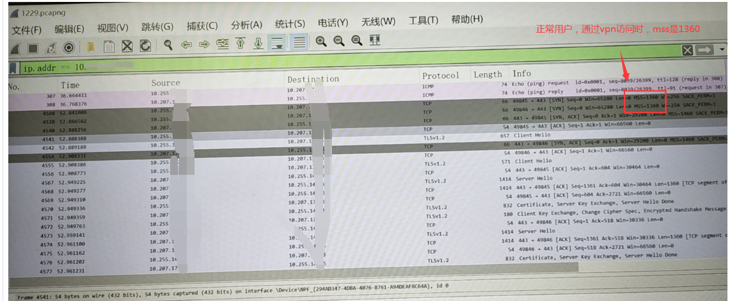
Task: Save this capture file icon
Action: click(x=109, y=46)
